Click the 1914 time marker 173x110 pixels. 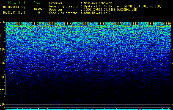(68, 24)
